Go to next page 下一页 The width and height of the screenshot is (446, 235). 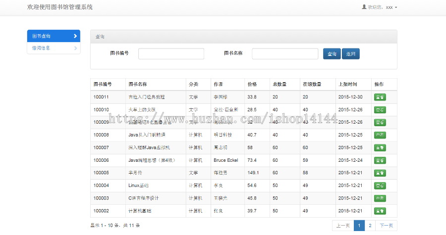point(386,226)
